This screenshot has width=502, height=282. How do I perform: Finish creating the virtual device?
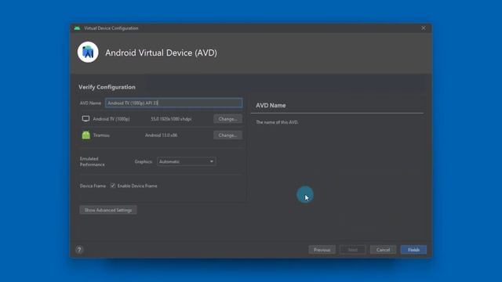click(413, 250)
